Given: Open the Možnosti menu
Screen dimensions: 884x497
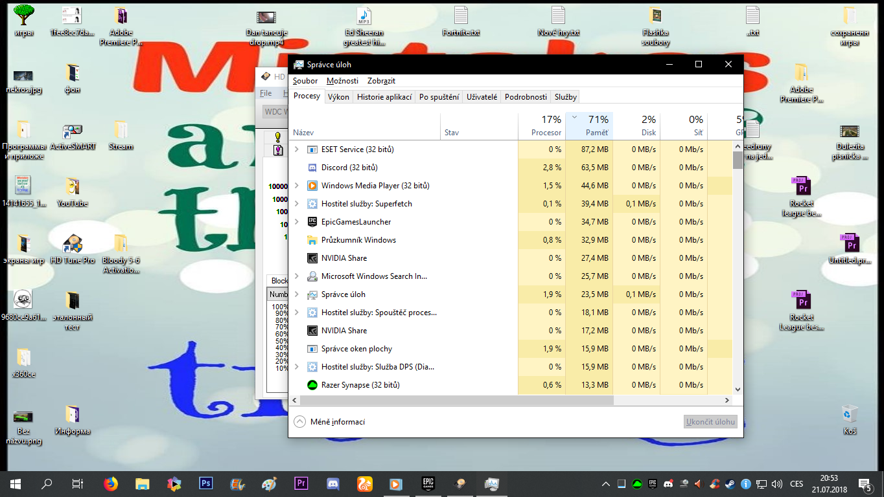Looking at the screenshot, I should pos(342,81).
